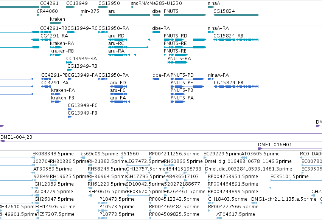Click the CG13950-RA transcript

pyautogui.click(x=103, y=32)
